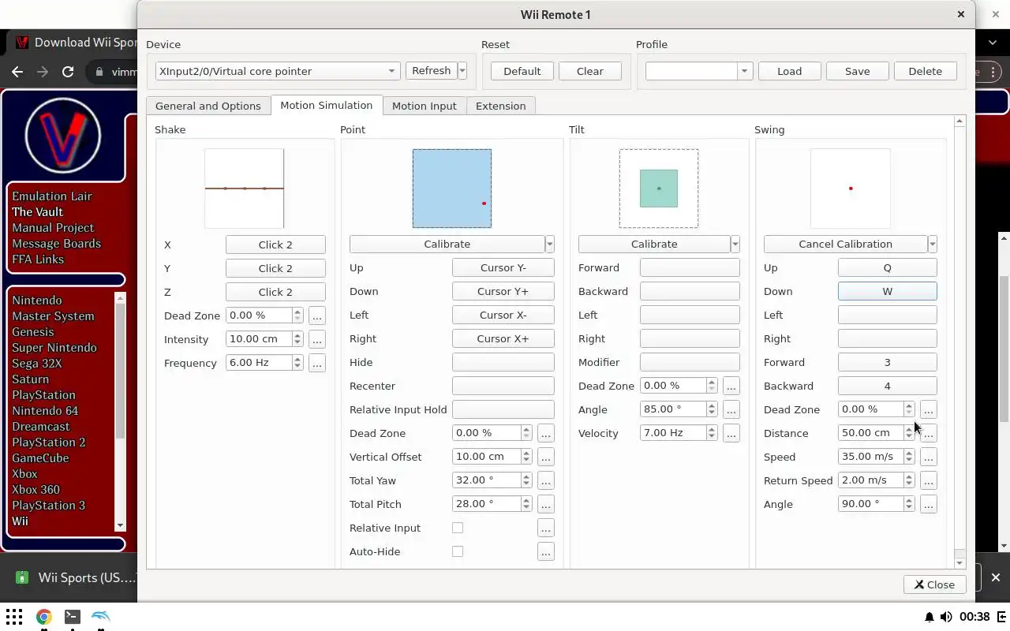This screenshot has height=631, width=1010.
Task: Open the terminal icon in the taskbar
Action: [x=72, y=617]
